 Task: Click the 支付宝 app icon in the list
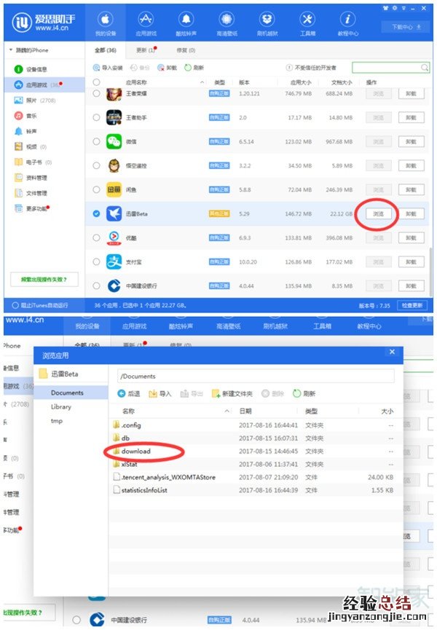(114, 262)
